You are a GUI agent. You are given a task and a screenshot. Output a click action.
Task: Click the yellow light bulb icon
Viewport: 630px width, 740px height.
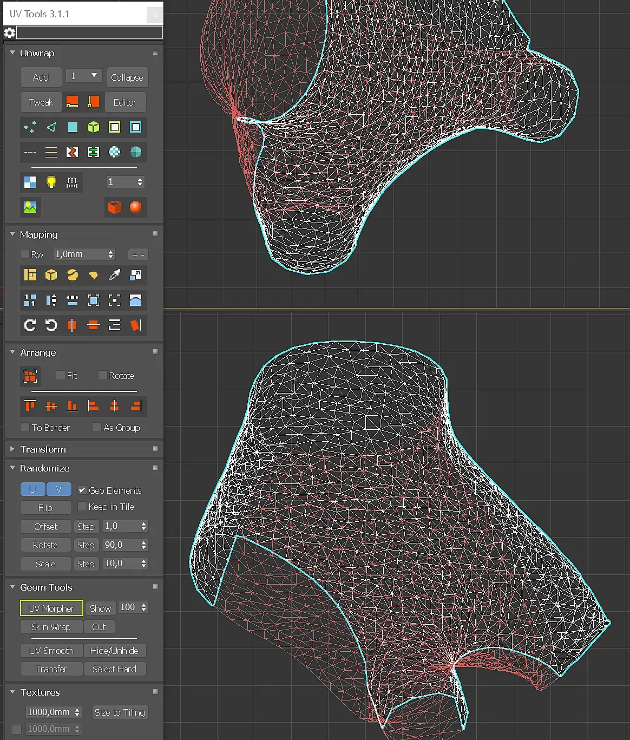(x=51, y=182)
